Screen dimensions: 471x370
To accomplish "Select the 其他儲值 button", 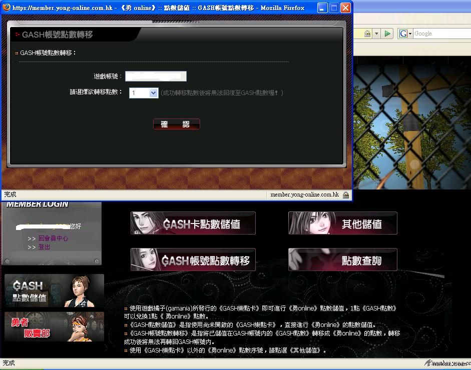I will [x=343, y=223].
